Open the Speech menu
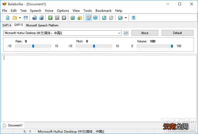The image size is (198, 134). point(36,11)
